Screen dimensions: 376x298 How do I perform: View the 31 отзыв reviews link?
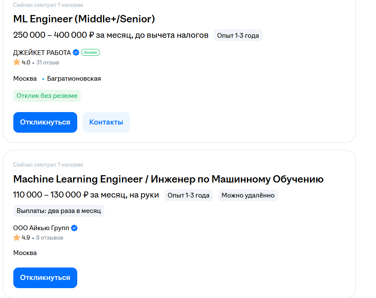pos(48,63)
